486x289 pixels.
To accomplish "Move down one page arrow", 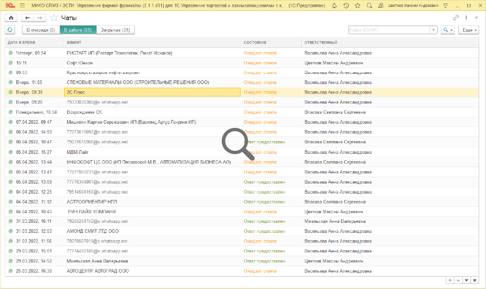I will [x=466, y=280].
